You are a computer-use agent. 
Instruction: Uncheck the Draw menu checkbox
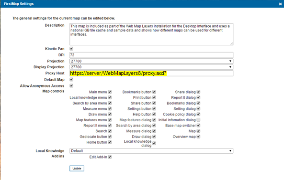[x=110, y=114]
